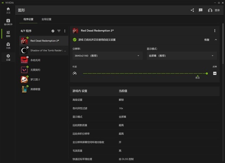The height and width of the screenshot is (163, 225).
Task: Click the vertical scrollbar on right
Action: [223, 44]
